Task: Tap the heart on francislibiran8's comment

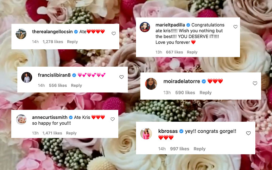Action: click(x=121, y=77)
